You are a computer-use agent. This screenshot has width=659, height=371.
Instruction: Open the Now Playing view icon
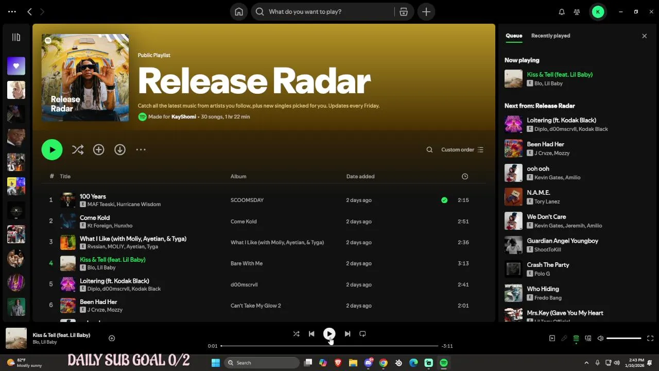point(552,339)
